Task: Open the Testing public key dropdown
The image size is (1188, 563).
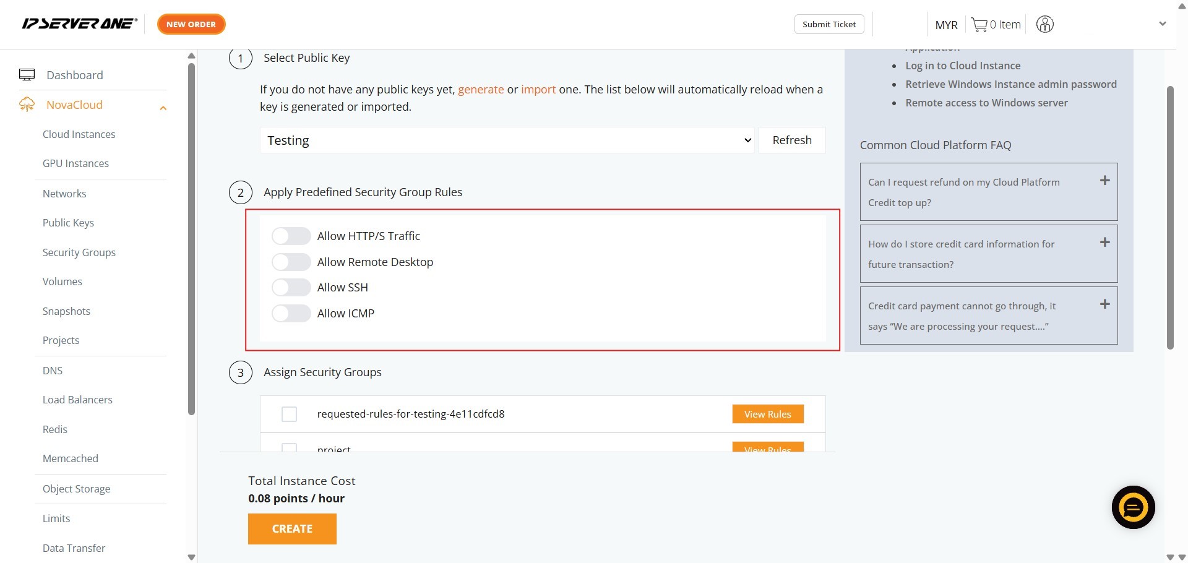Action: 507,140
